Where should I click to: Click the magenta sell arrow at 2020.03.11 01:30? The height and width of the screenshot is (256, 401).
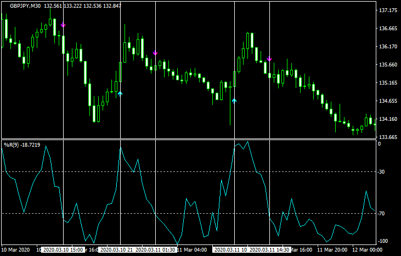[155, 53]
